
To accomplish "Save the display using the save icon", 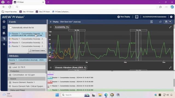I will tap(166, 22).
